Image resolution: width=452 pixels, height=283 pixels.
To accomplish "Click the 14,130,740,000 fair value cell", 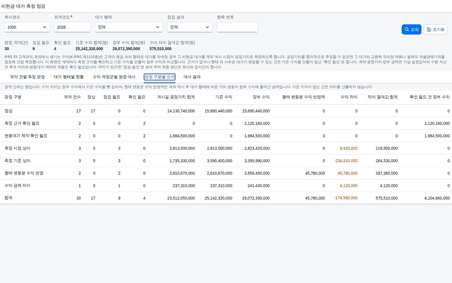I will (x=181, y=111).
